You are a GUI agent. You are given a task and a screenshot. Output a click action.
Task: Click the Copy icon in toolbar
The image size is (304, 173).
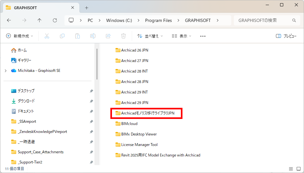[x=62, y=36]
